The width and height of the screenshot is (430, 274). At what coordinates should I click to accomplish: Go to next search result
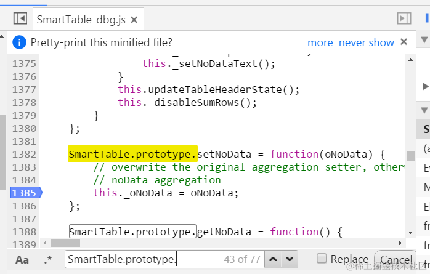[290, 259]
